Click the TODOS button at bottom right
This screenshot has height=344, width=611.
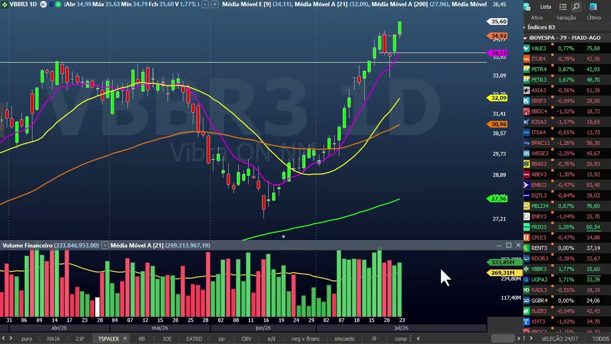pos(600,339)
